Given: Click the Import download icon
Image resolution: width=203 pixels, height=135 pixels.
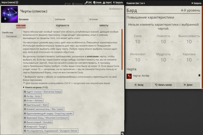Looking at the screenshot, I should (x=104, y=2).
